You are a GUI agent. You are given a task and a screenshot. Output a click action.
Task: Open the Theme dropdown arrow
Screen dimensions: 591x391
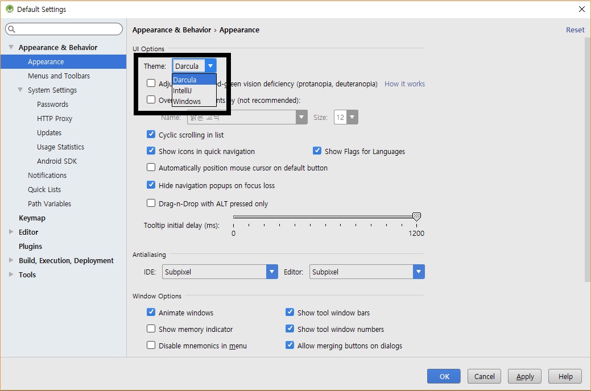click(210, 66)
